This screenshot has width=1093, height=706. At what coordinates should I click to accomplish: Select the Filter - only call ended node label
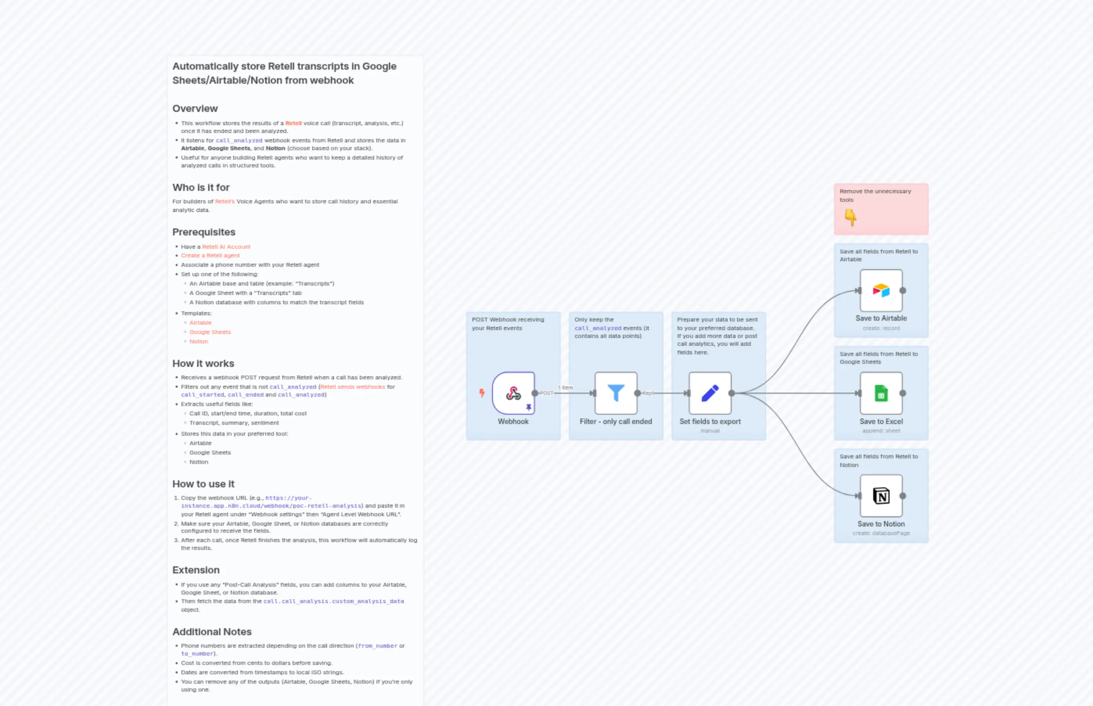pos(615,421)
